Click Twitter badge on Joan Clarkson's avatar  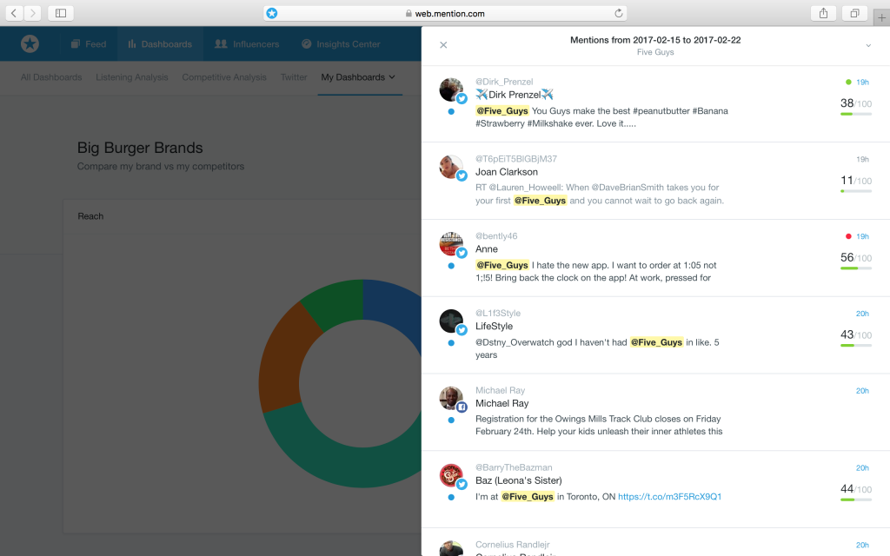click(462, 175)
